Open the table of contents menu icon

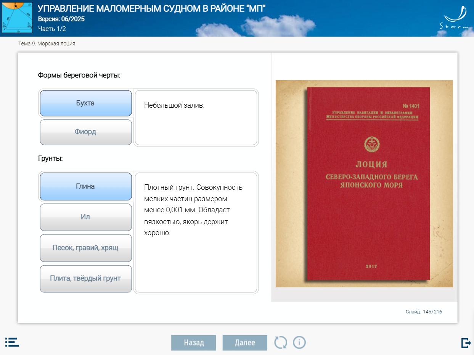(x=12, y=342)
